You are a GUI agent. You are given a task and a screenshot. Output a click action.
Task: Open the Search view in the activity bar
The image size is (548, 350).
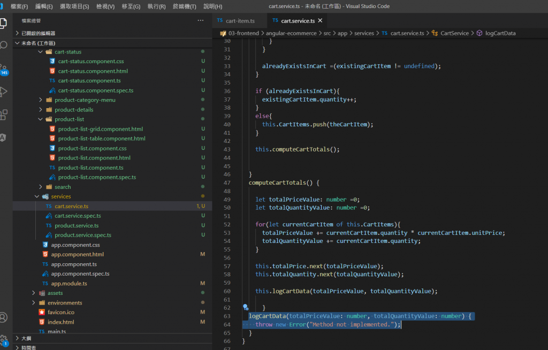click(3, 45)
